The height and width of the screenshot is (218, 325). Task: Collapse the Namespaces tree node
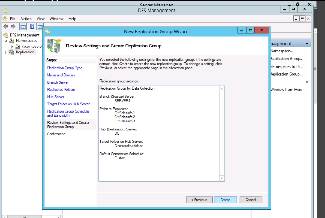pos(6,41)
